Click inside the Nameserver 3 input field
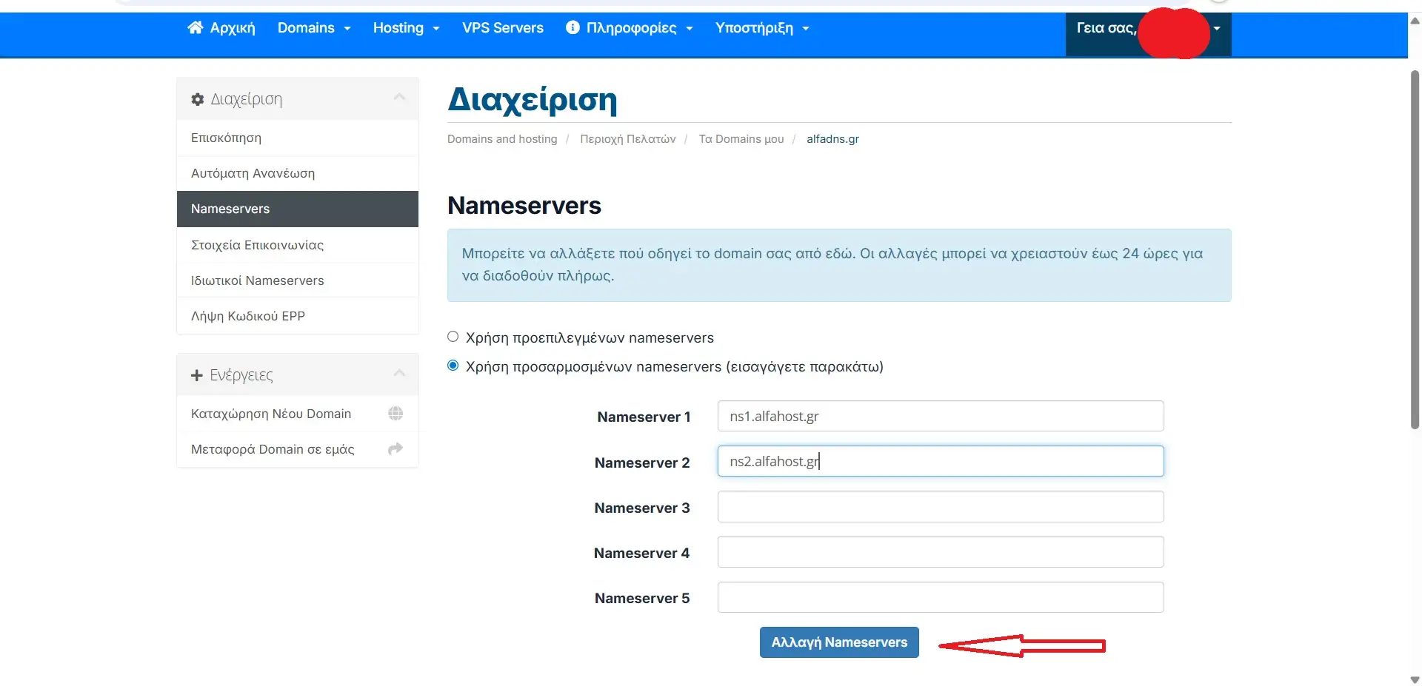This screenshot has height=686, width=1422. [x=940, y=506]
